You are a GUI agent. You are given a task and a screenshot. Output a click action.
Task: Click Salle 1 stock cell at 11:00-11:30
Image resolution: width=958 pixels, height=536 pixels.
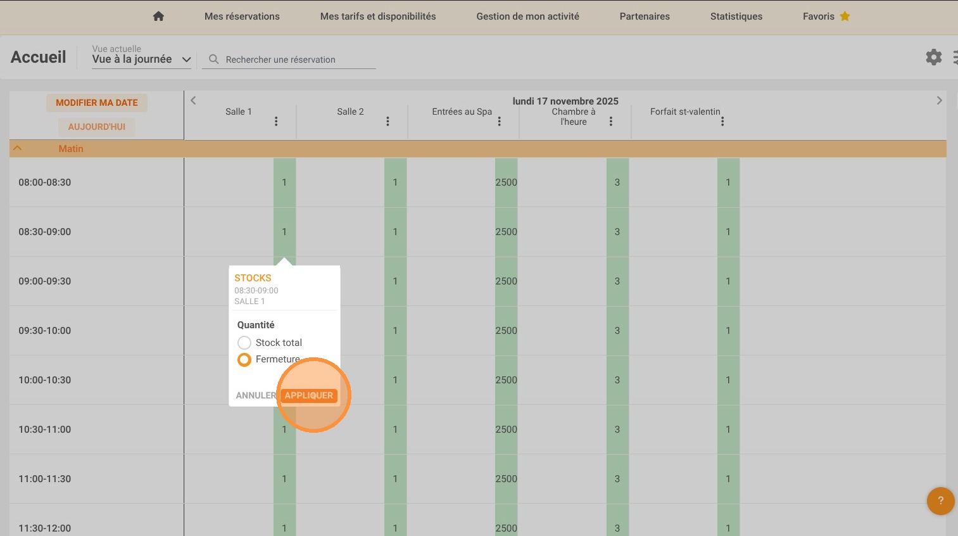[x=284, y=479]
